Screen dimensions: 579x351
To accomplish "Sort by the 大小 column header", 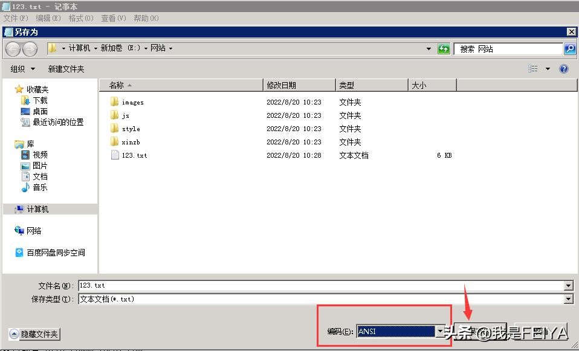I will [432, 85].
